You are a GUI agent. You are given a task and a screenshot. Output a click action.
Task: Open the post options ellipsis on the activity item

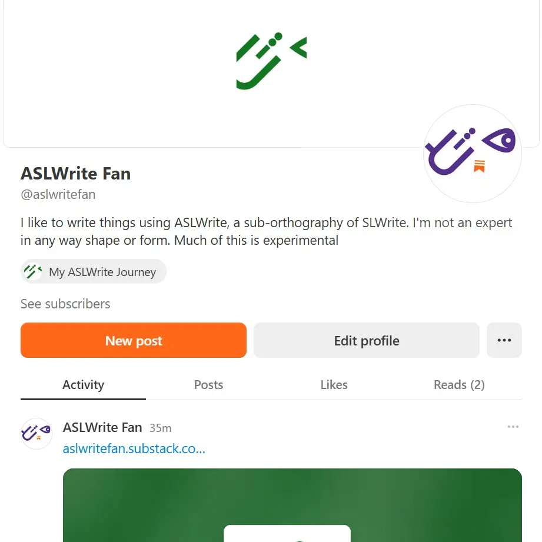click(x=513, y=427)
